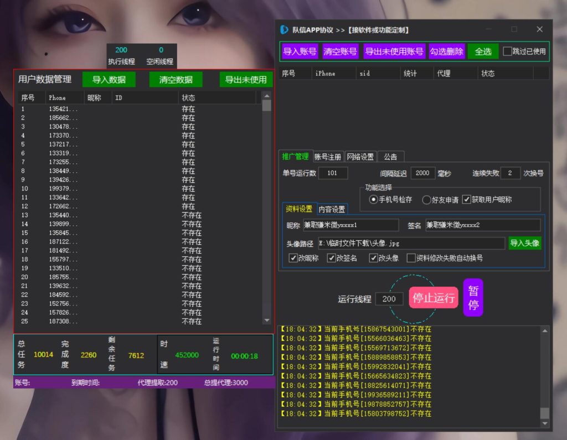This screenshot has width=567, height=440.
Task: Enable the 跳过已使用 checkbox
Action: (507, 51)
